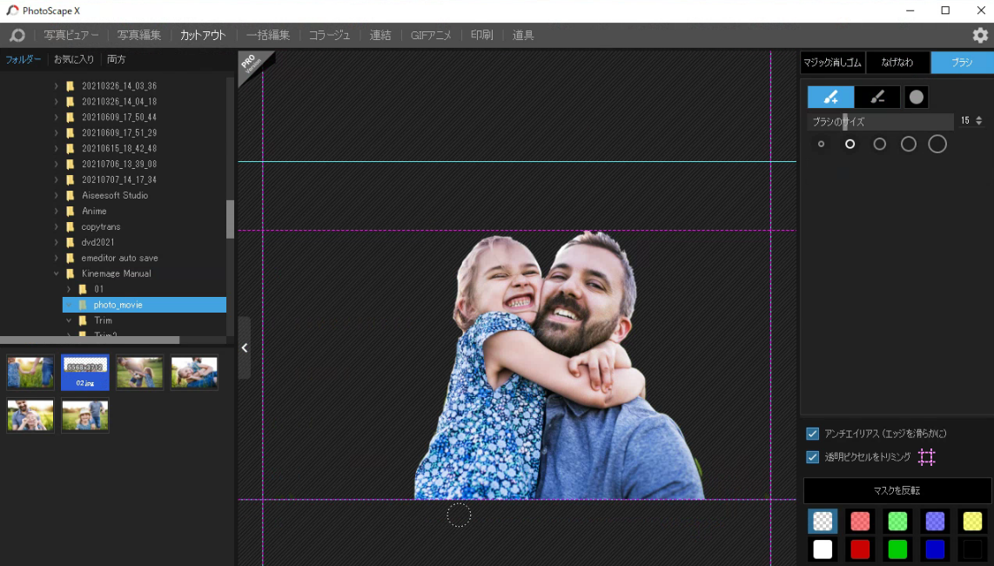Select the second brush size circle
This screenshot has width=994, height=566.
point(850,144)
